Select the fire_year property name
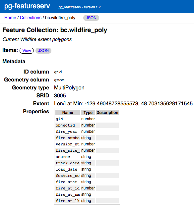The image size is (194, 209). (x=66, y=132)
